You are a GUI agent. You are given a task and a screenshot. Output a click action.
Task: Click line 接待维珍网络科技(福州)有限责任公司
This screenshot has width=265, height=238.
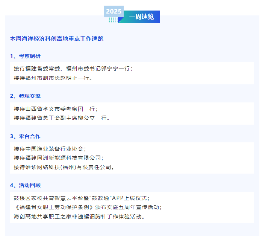pos(64,167)
